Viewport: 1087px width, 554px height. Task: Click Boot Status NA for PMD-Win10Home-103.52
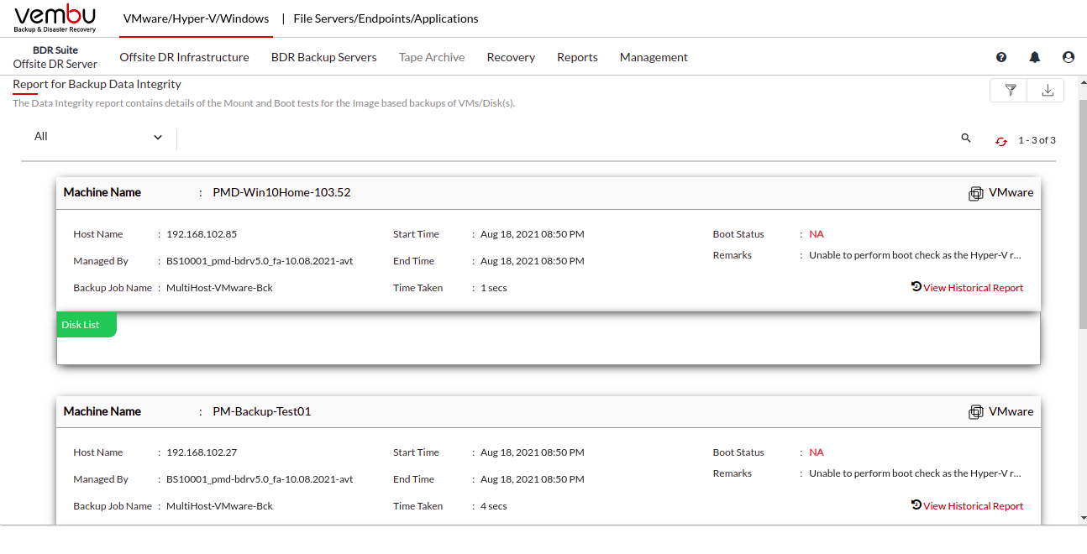[x=817, y=234]
